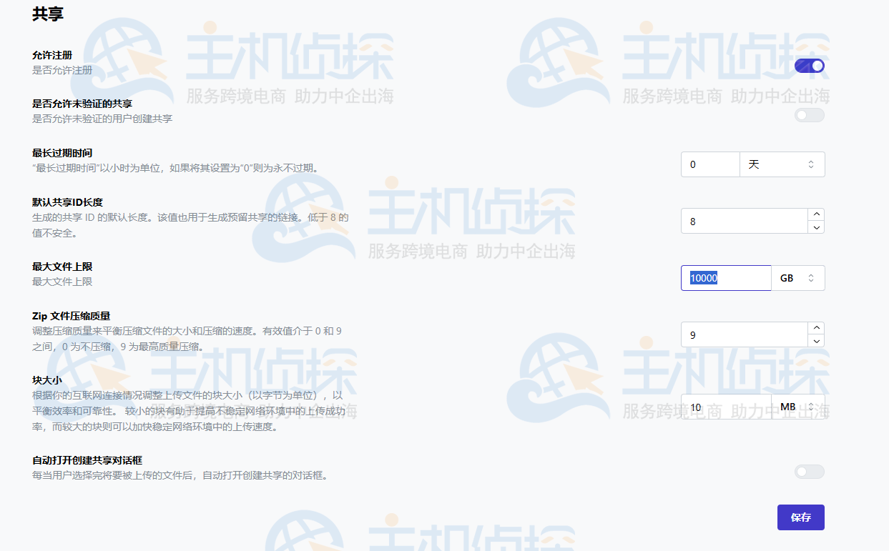The width and height of the screenshot is (889, 551).
Task: Click the 保存 button
Action: tap(801, 517)
